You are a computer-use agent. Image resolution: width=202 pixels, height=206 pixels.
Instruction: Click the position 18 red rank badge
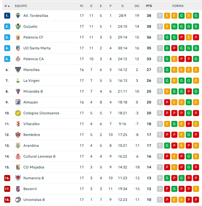pyautogui.click(x=7, y=200)
